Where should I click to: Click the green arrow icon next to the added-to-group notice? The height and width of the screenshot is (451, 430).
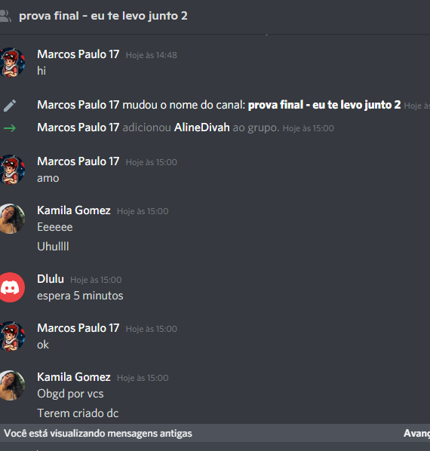10,127
